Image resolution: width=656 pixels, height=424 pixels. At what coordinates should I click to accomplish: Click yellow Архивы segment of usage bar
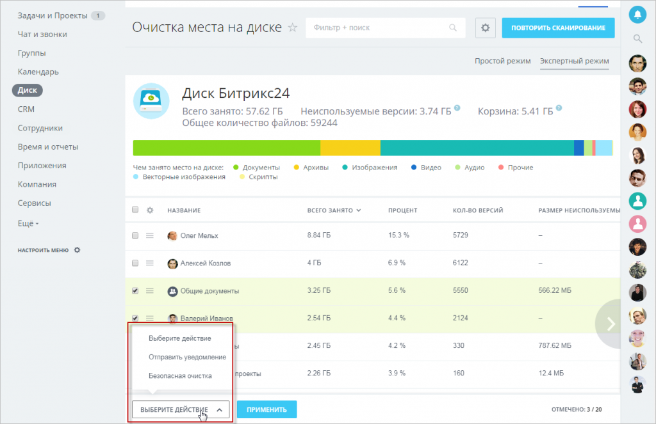(350, 148)
